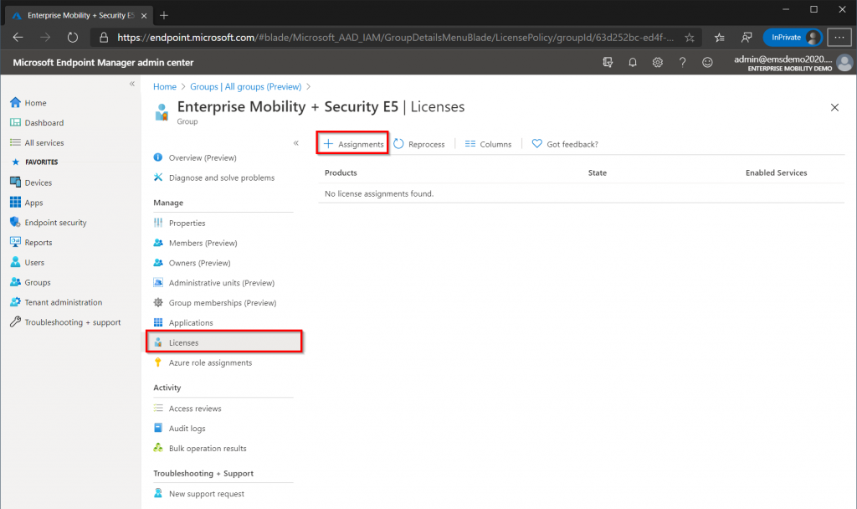Image resolution: width=857 pixels, height=509 pixels.
Task: Go back in the browser
Action: click(x=18, y=37)
